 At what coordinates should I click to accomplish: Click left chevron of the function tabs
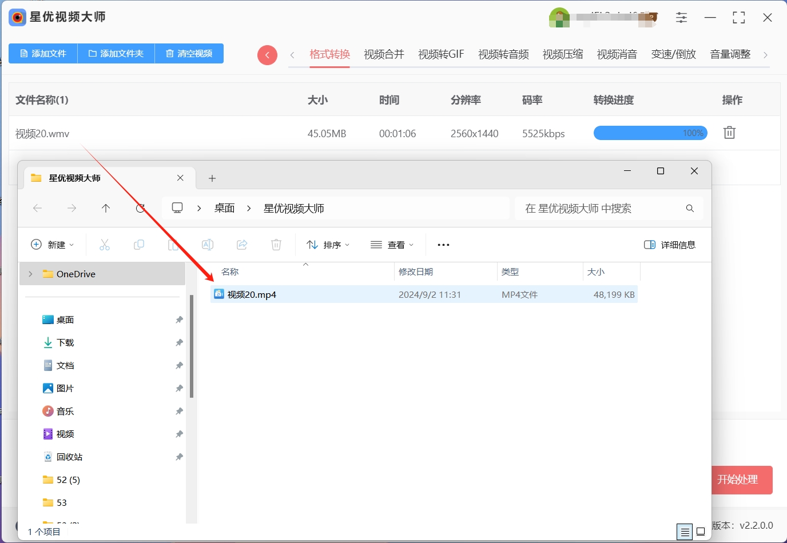click(292, 55)
